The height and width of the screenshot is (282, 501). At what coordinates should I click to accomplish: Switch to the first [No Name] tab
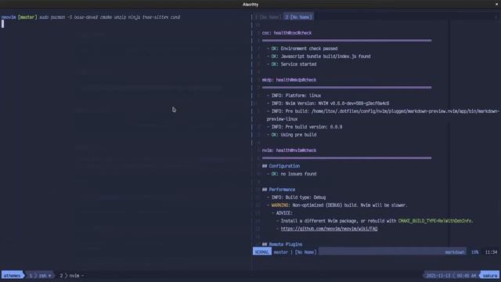coord(269,17)
